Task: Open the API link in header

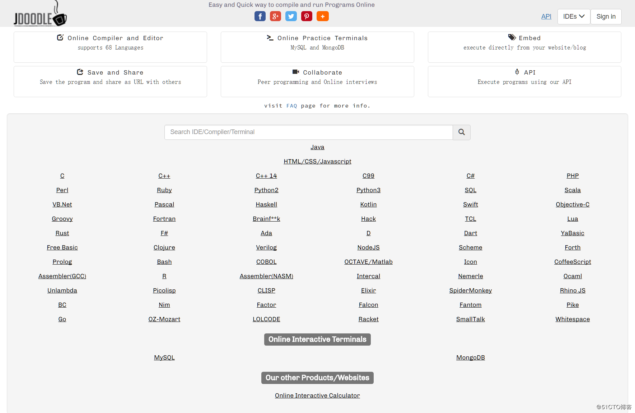Action: (x=546, y=16)
